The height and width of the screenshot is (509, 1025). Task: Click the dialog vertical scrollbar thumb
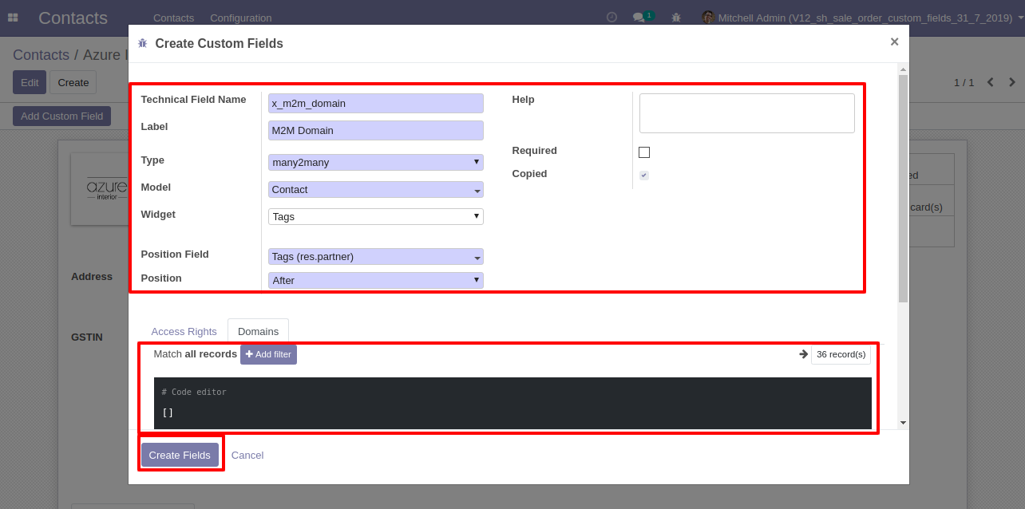click(x=903, y=188)
